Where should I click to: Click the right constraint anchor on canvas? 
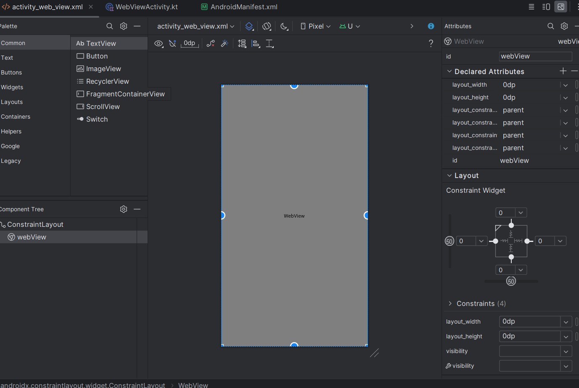pyautogui.click(x=366, y=215)
